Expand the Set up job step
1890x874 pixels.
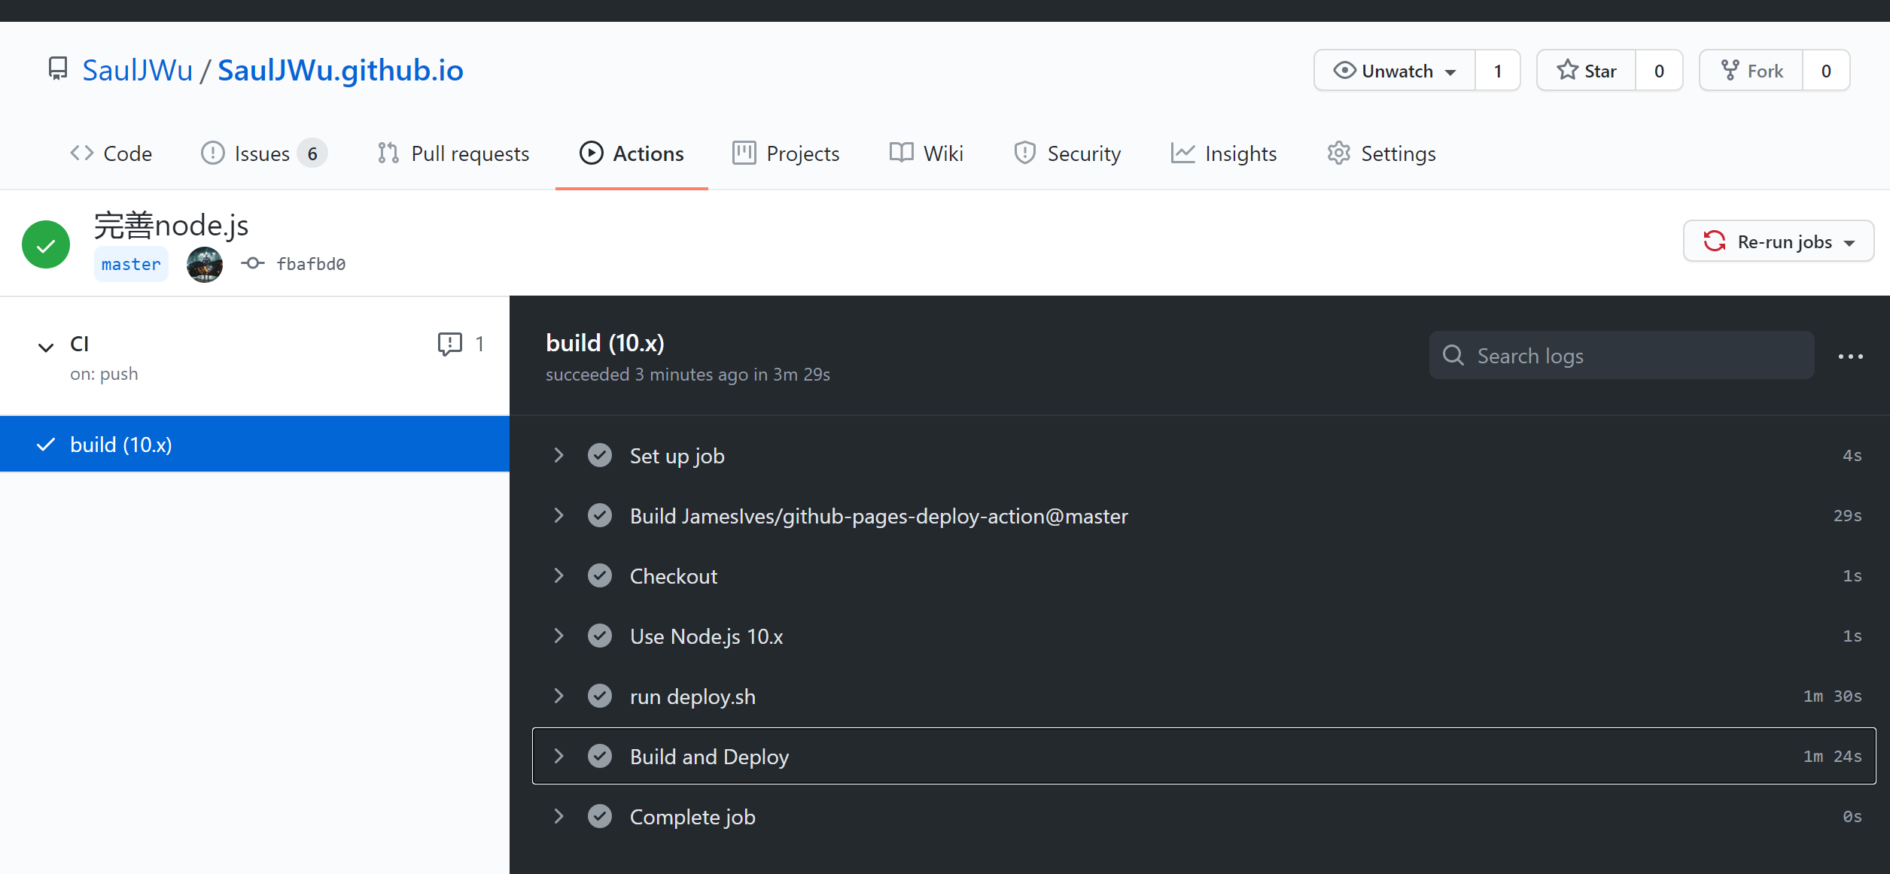click(558, 455)
